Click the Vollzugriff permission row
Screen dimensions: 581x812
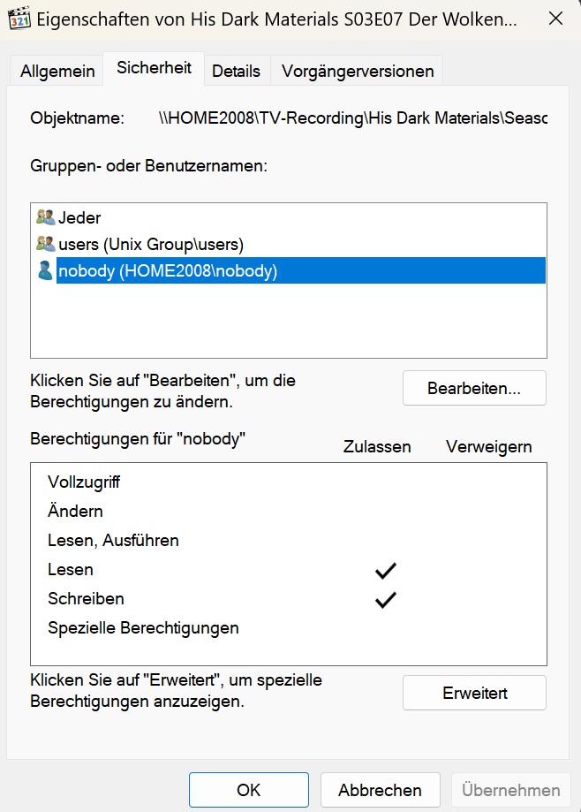pyautogui.click(x=289, y=482)
